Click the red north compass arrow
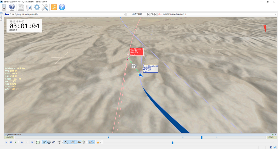Viewport: 278px width, 149px height. coord(265,28)
